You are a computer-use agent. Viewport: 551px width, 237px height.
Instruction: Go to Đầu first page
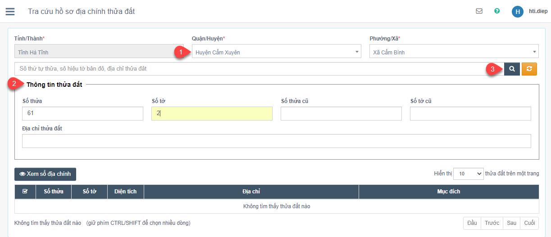point(472,223)
